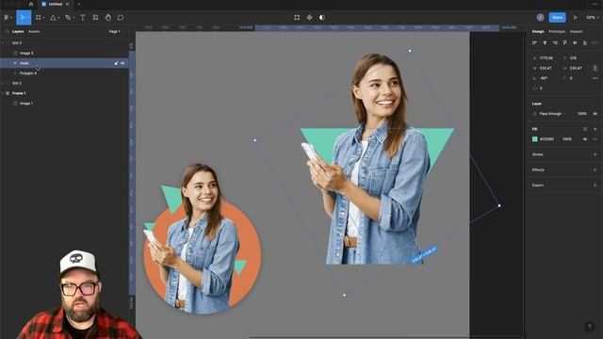
Task: Open the Pass through blend mode dropdown
Action: 552,114
